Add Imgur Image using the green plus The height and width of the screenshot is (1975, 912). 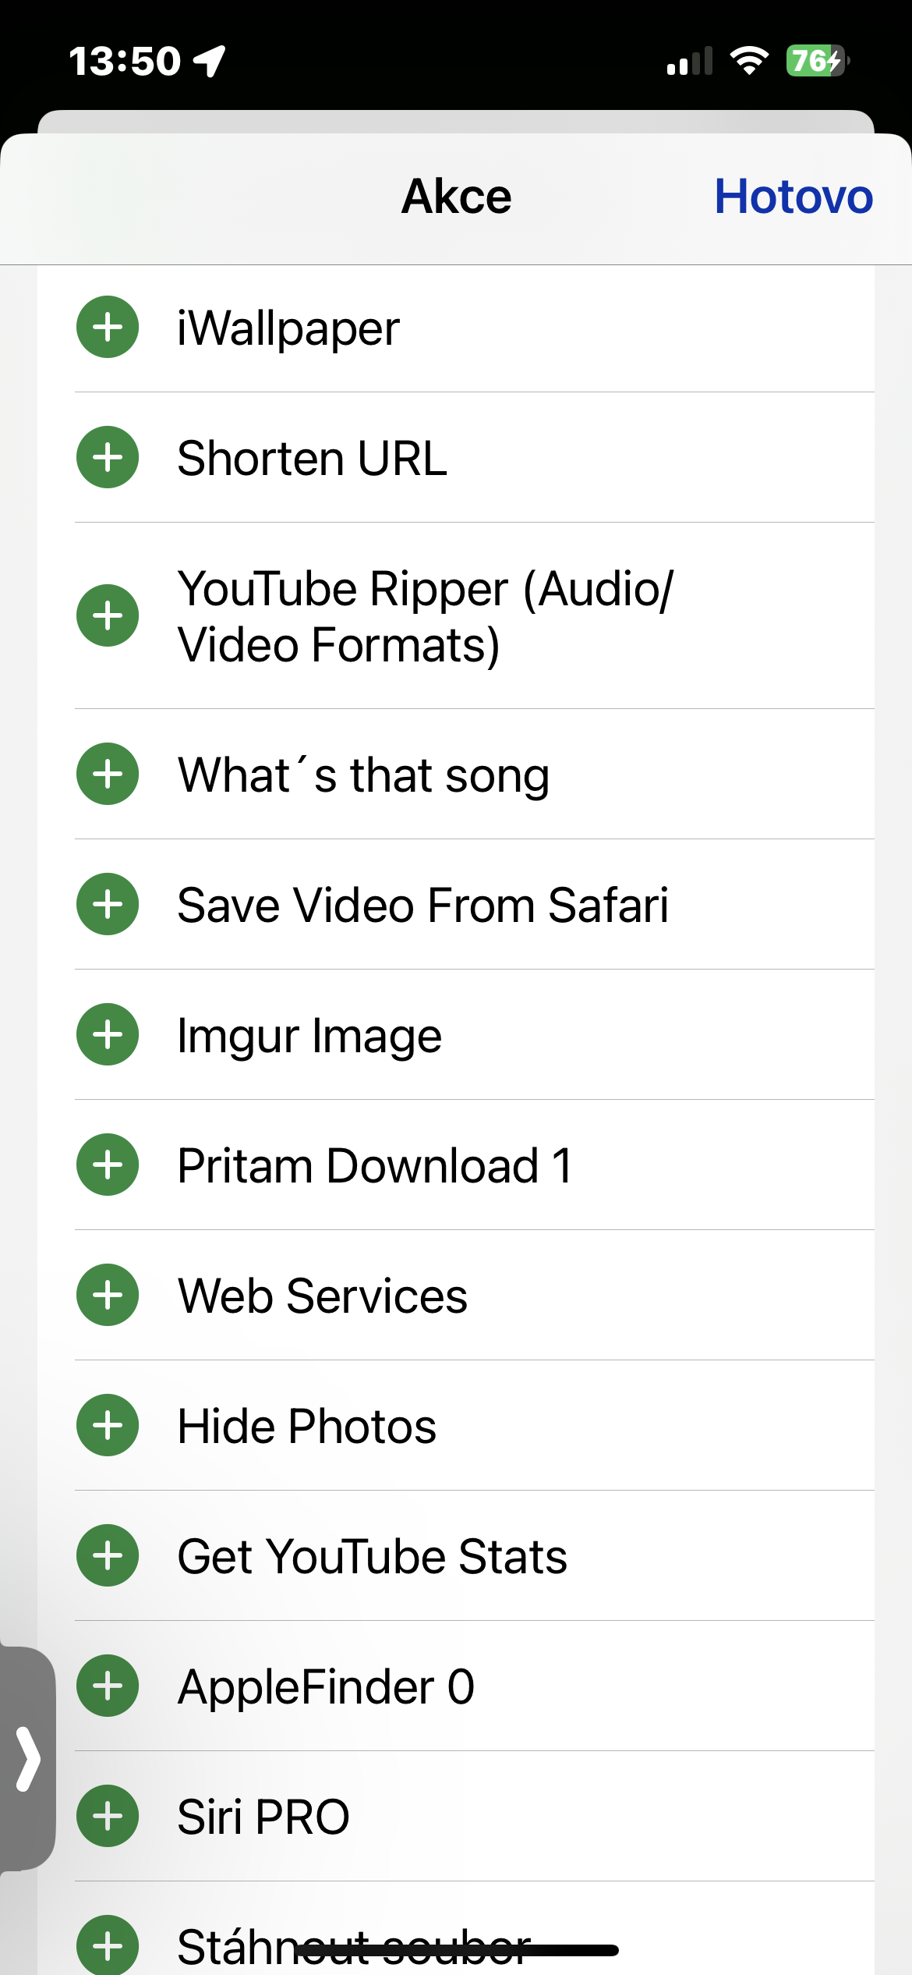pyautogui.click(x=108, y=1035)
